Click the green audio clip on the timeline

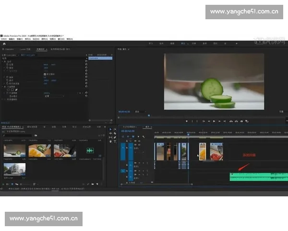coord(258,176)
